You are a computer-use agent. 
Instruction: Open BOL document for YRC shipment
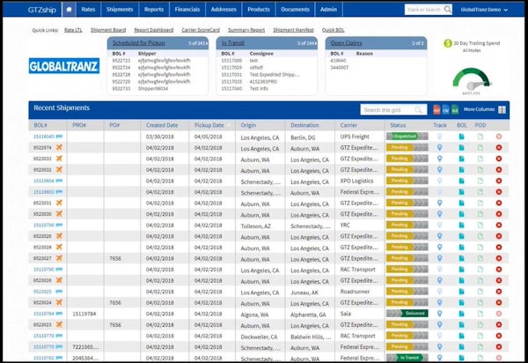[461, 225]
